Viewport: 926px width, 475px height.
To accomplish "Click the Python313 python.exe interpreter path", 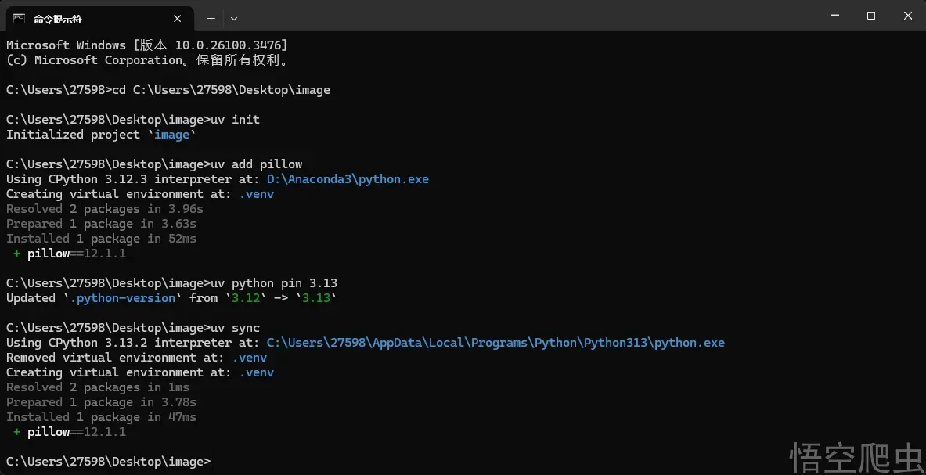I will coord(495,343).
